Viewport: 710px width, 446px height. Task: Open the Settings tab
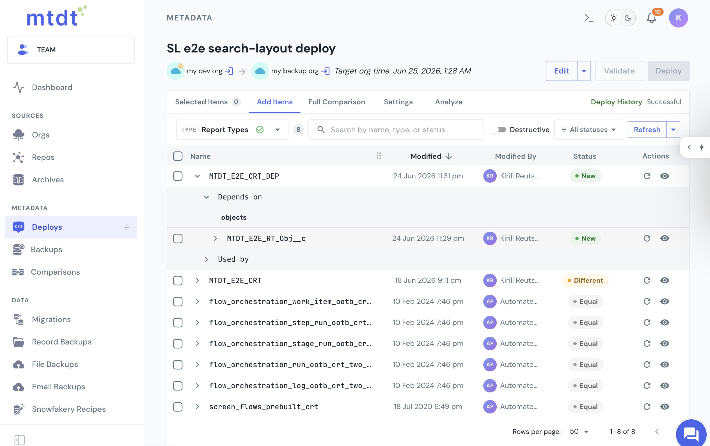click(x=398, y=102)
